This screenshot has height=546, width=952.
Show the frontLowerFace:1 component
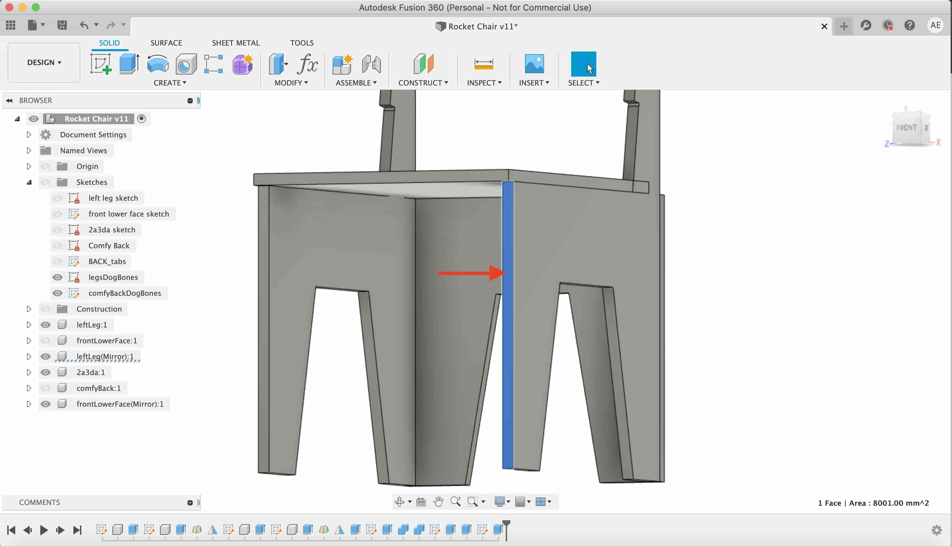tap(45, 340)
